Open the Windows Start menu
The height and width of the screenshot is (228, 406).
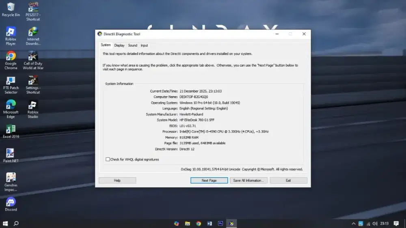(x=5, y=224)
